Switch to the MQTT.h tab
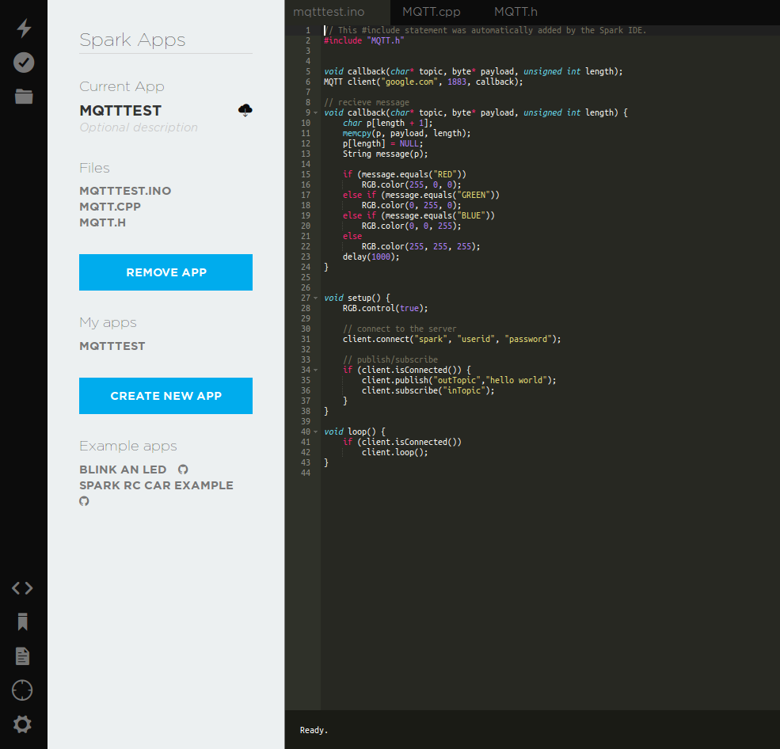 coord(516,12)
